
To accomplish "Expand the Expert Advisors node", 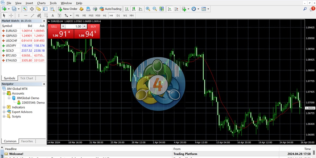I will (x=4, y=112).
